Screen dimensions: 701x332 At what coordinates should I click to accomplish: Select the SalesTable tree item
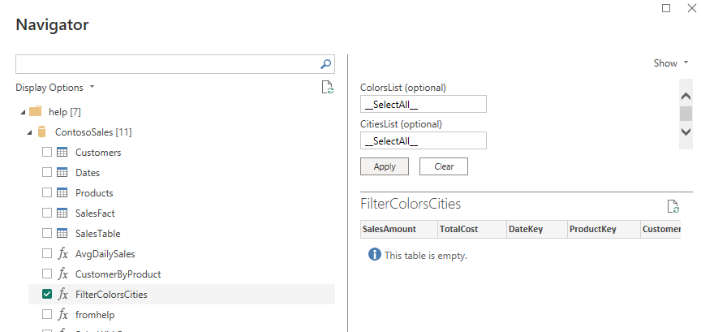pyautogui.click(x=97, y=233)
